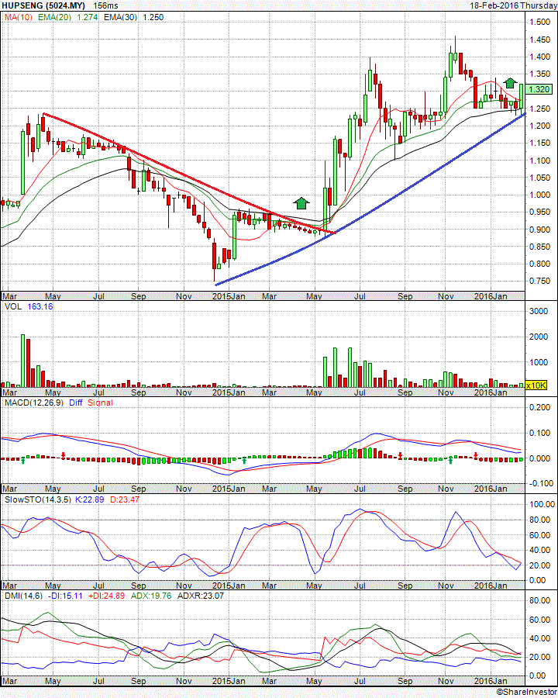Click MACD green buy arrow near November 2015

pos(451,461)
